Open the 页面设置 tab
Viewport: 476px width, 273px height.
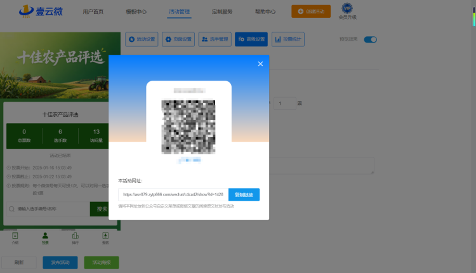point(178,39)
